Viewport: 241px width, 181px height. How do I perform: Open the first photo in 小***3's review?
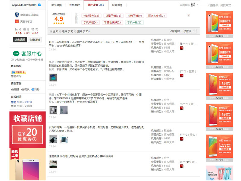pos(53,110)
